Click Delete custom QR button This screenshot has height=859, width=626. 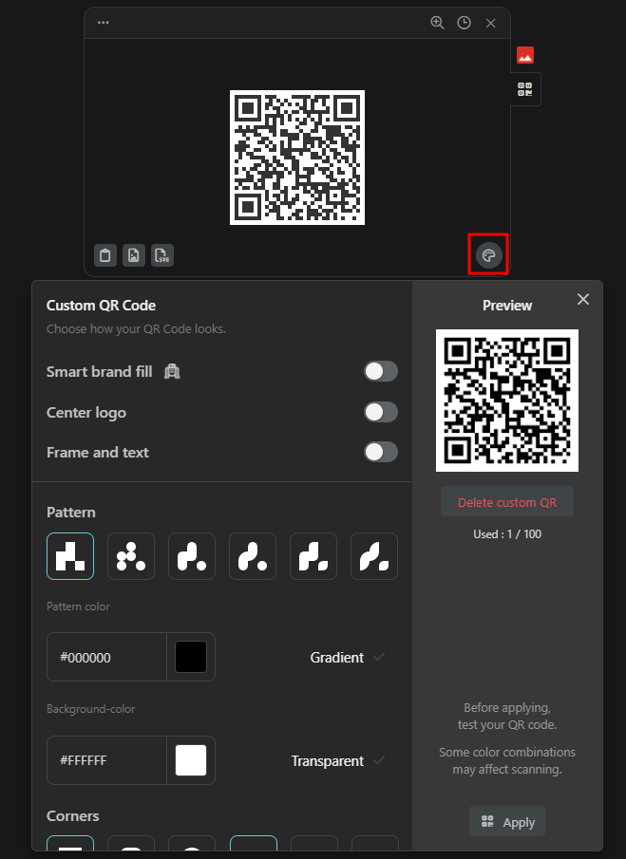point(507,502)
